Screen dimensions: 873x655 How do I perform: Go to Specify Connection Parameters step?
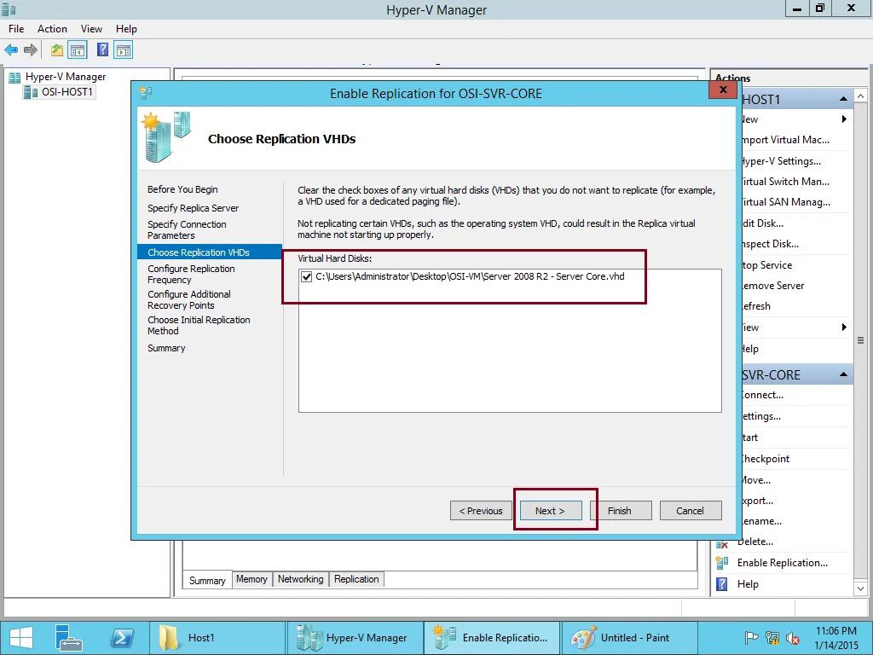coord(187,230)
